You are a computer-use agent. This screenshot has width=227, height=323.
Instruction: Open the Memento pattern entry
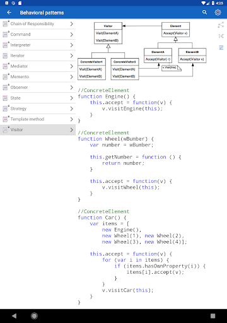pos(38,77)
